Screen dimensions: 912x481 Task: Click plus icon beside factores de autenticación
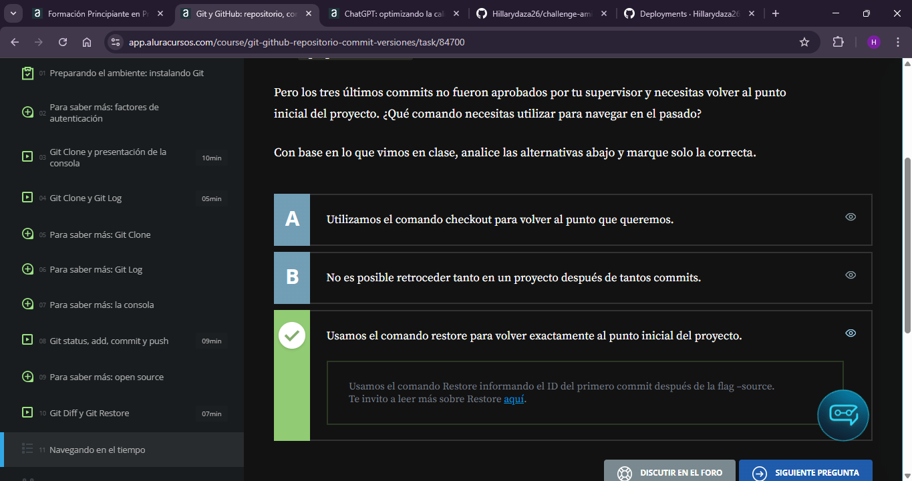pyautogui.click(x=27, y=112)
